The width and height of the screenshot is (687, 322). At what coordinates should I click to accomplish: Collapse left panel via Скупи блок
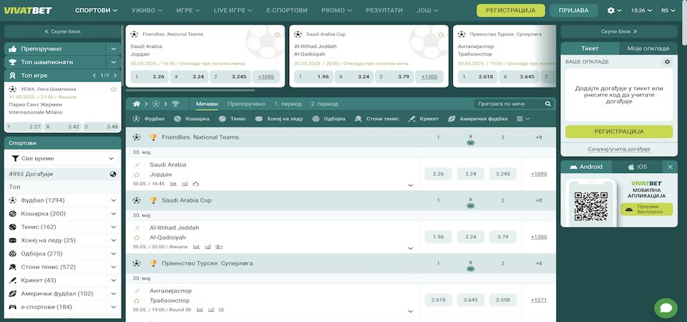(63, 31)
